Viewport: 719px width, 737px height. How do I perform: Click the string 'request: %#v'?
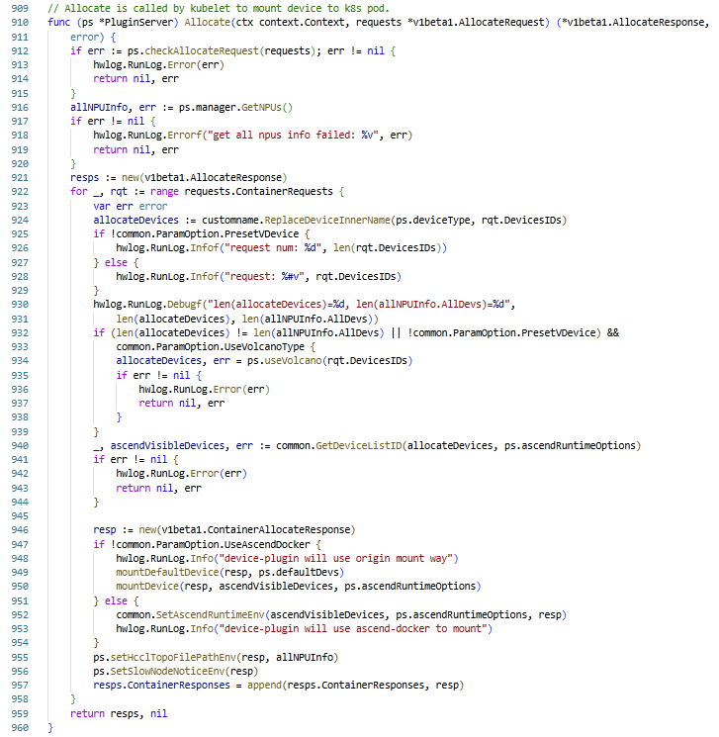pyautogui.click(x=264, y=276)
